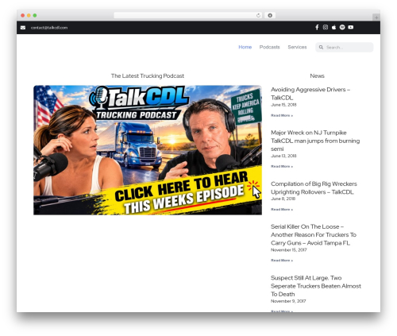Viewport: 397px width, 336px height.
Task: Click The Latest Trucking Podcast heading
Action: 148,76
